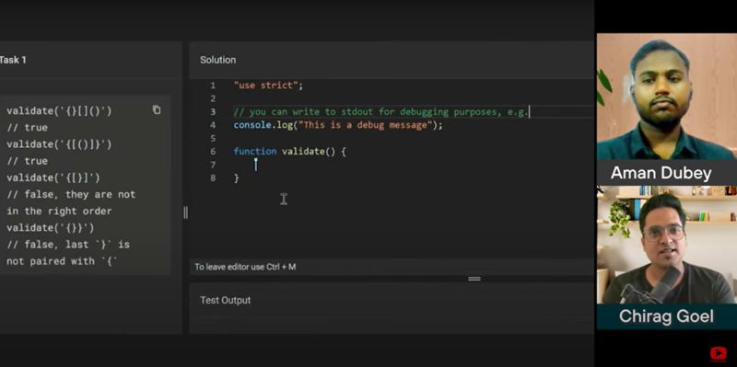Click the empty Test Output result area
The height and width of the screenshot is (367, 737).
tap(391, 326)
